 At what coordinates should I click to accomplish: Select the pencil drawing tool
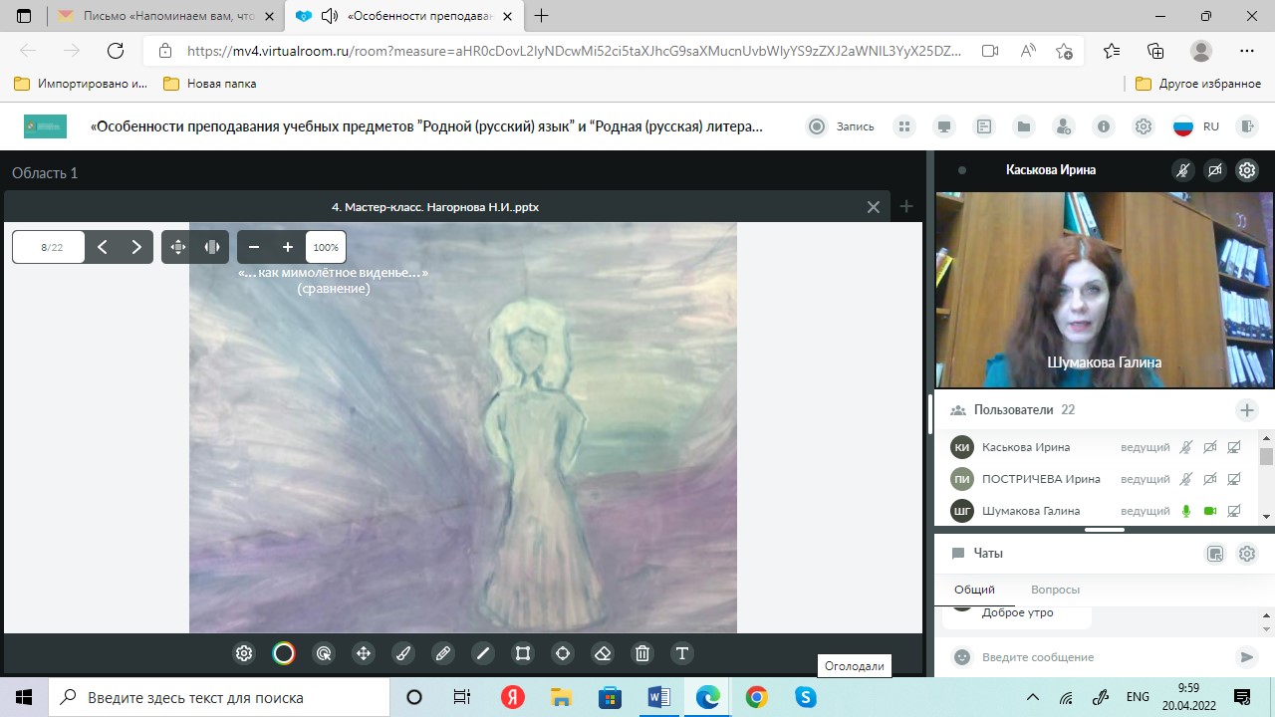[443, 653]
